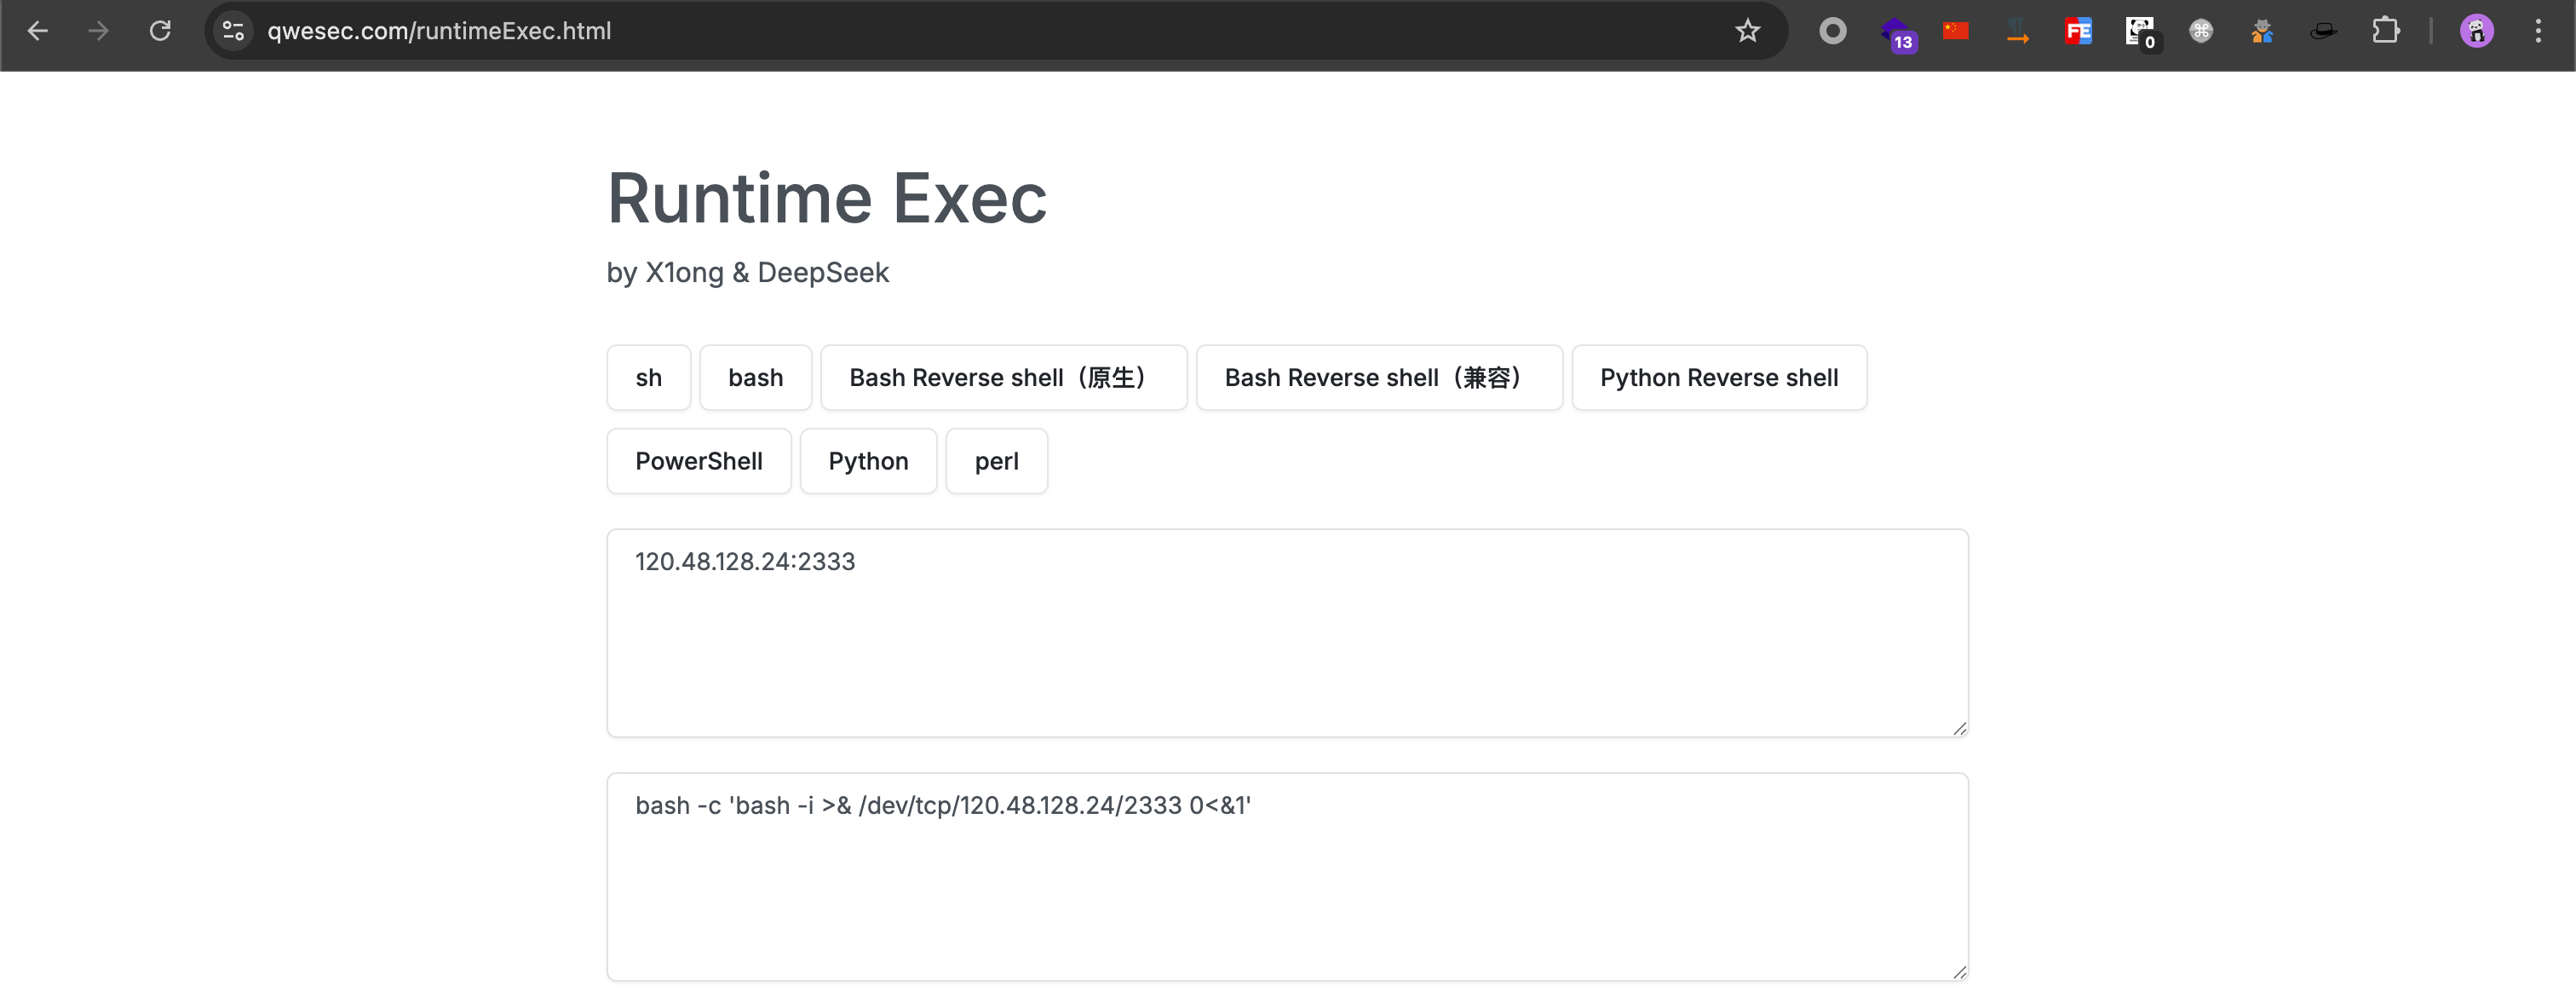Select the bash command type
Image resolution: width=2576 pixels, height=992 pixels.
point(755,378)
